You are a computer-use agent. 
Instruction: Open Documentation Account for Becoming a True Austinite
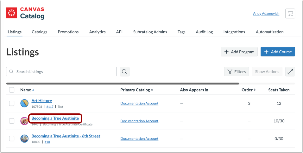click(139, 121)
